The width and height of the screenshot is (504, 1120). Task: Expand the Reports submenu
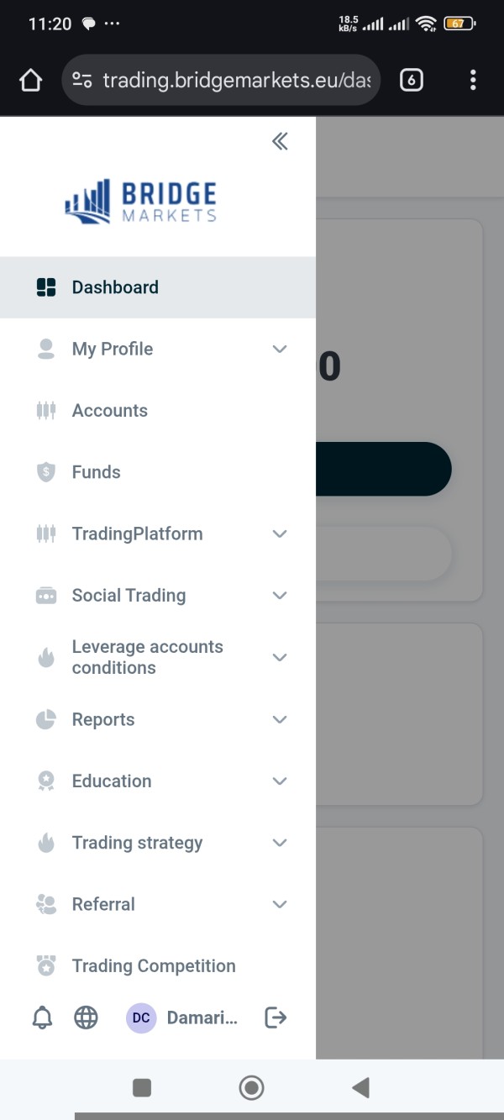280,719
